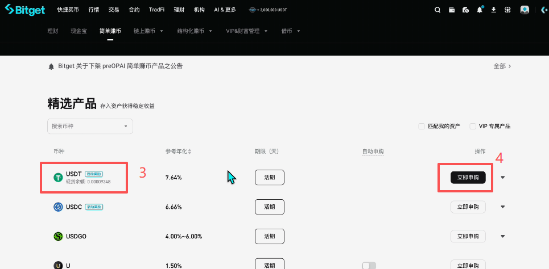Viewport: 549px width, 269px height.
Task: Select 简单赚币 tab
Action: pos(110,31)
